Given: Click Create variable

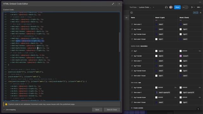Looking at the screenshot, I should pos(137,108).
